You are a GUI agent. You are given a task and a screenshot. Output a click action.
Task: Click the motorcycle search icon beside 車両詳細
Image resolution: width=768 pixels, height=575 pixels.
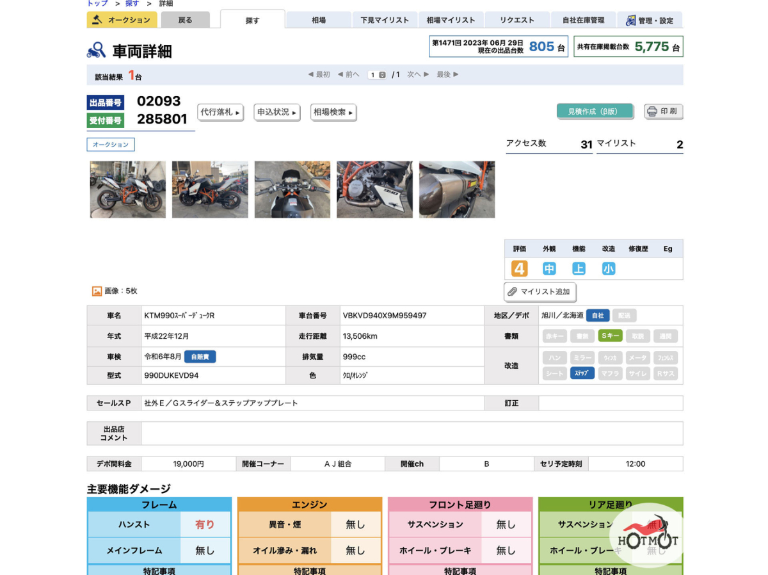(97, 51)
